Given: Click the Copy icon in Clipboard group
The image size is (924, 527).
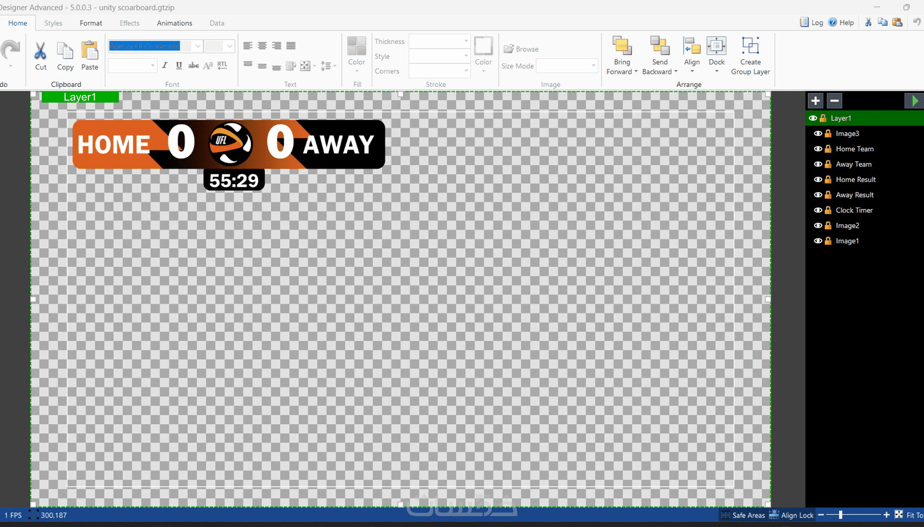Looking at the screenshot, I should (x=65, y=51).
